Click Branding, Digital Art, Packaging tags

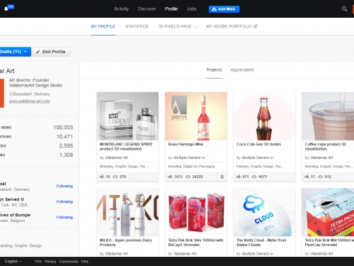(191, 167)
